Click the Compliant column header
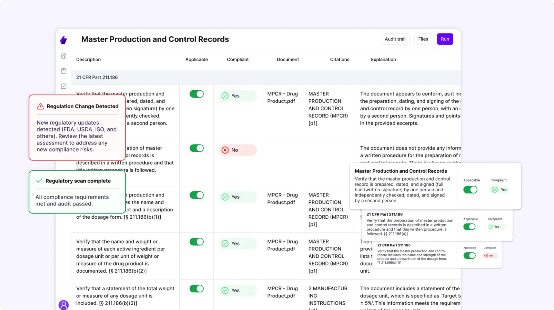The image size is (554, 310). coord(238,60)
